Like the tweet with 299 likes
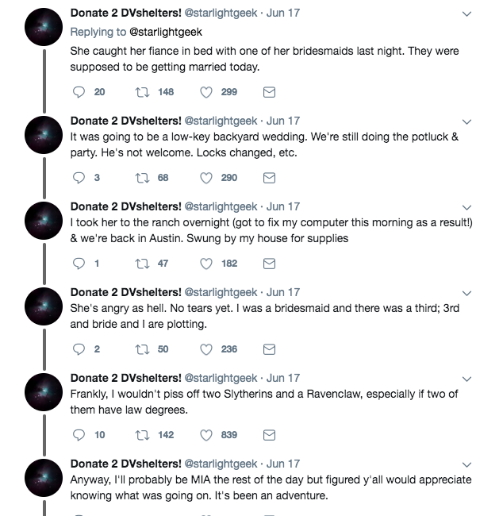This screenshot has height=516, width=499. pos(206,92)
